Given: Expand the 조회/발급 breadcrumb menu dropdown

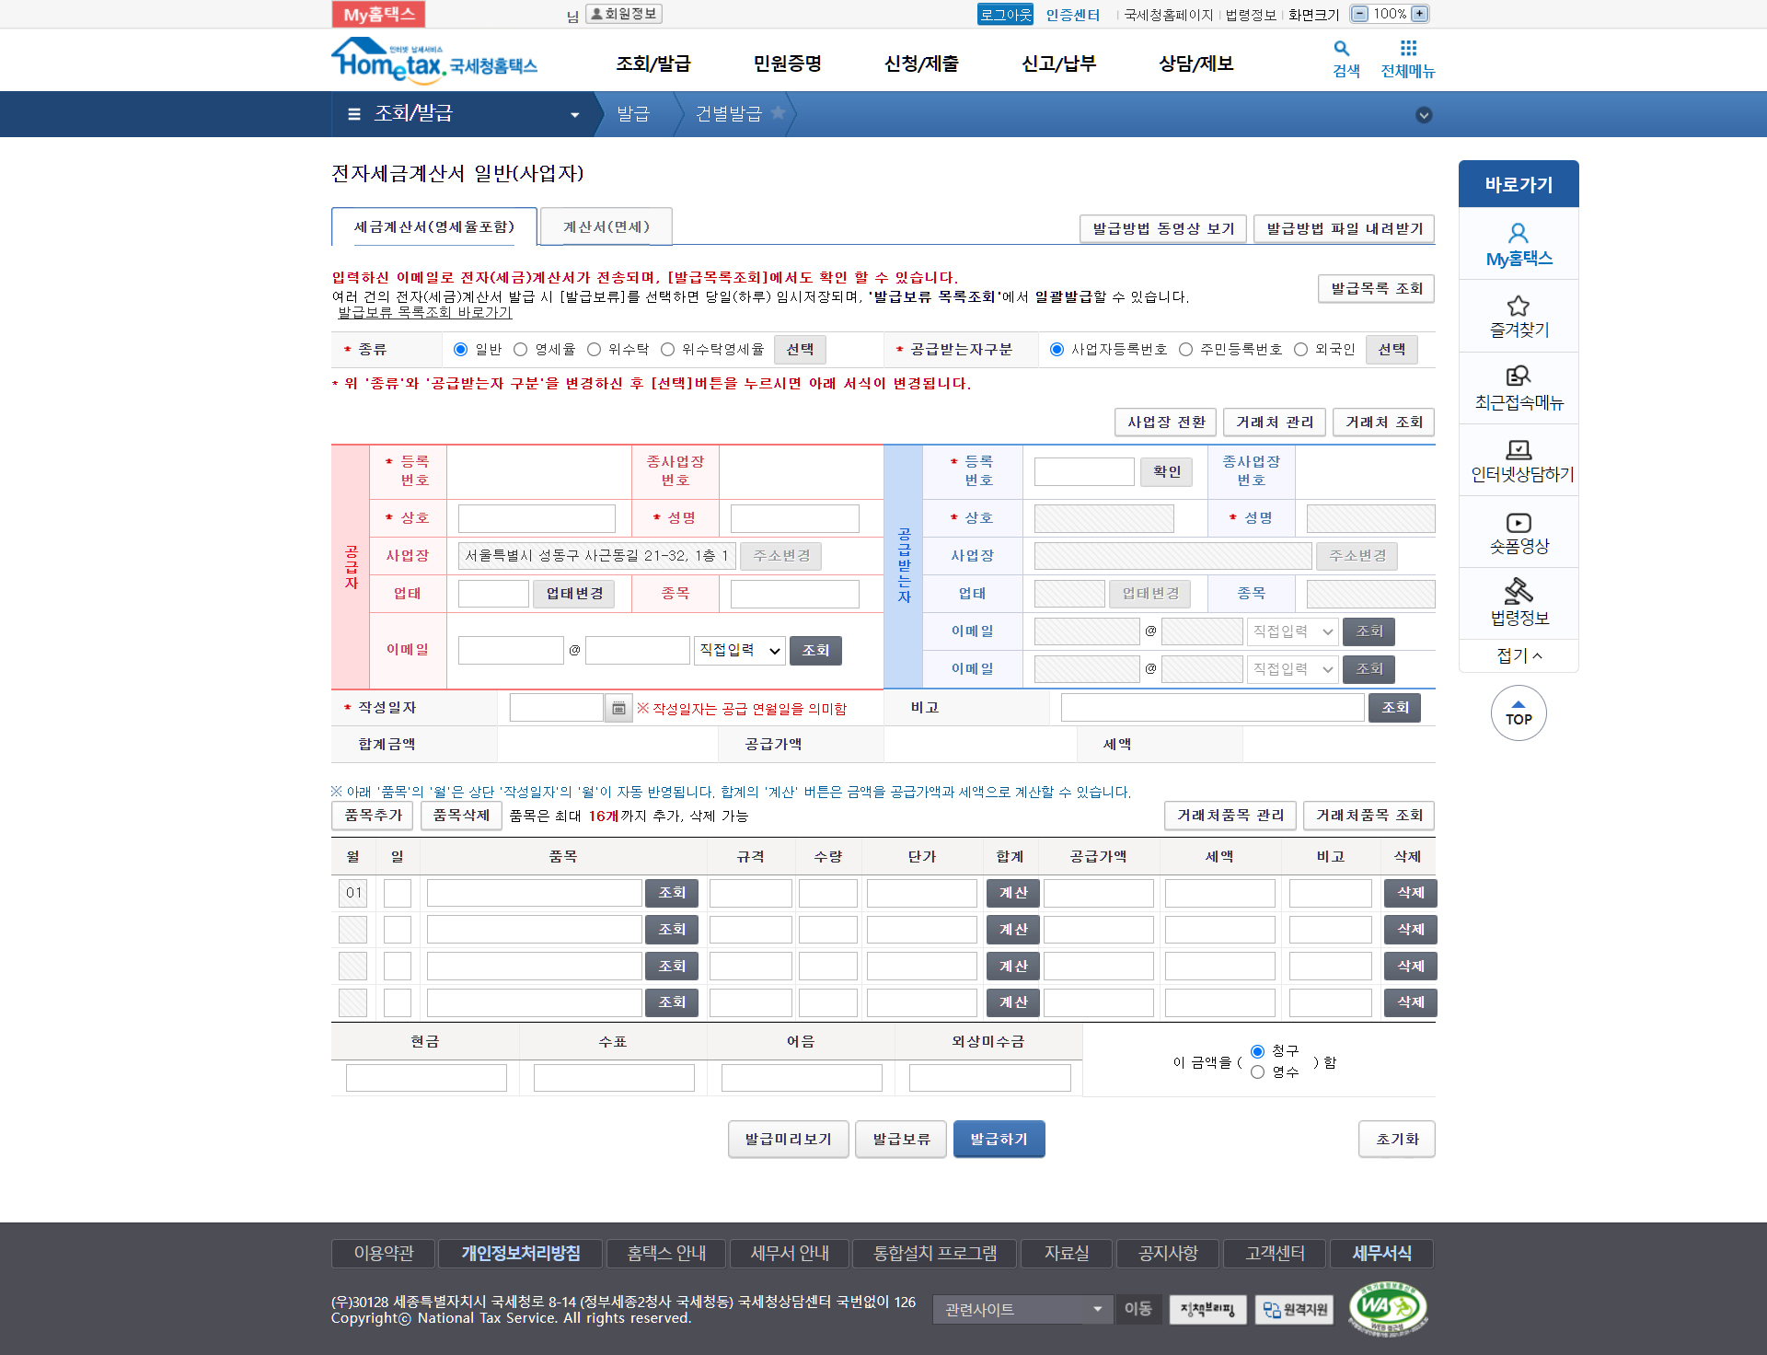Looking at the screenshot, I should pyautogui.click(x=574, y=115).
